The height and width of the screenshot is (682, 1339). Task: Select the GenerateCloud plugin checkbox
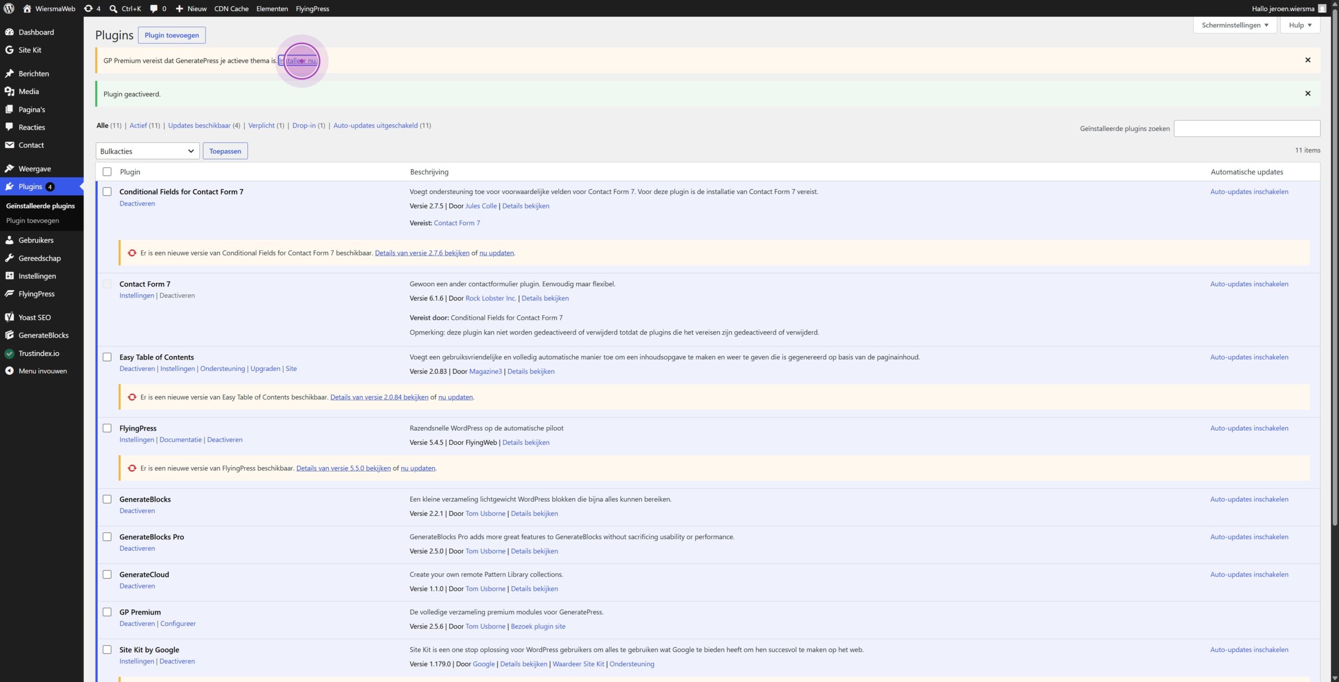click(107, 574)
